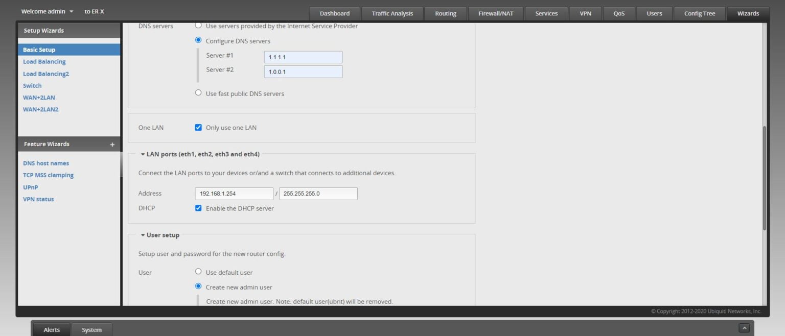This screenshot has width=785, height=336.
Task: Select Use fast public DNS servers
Action: [198, 93]
